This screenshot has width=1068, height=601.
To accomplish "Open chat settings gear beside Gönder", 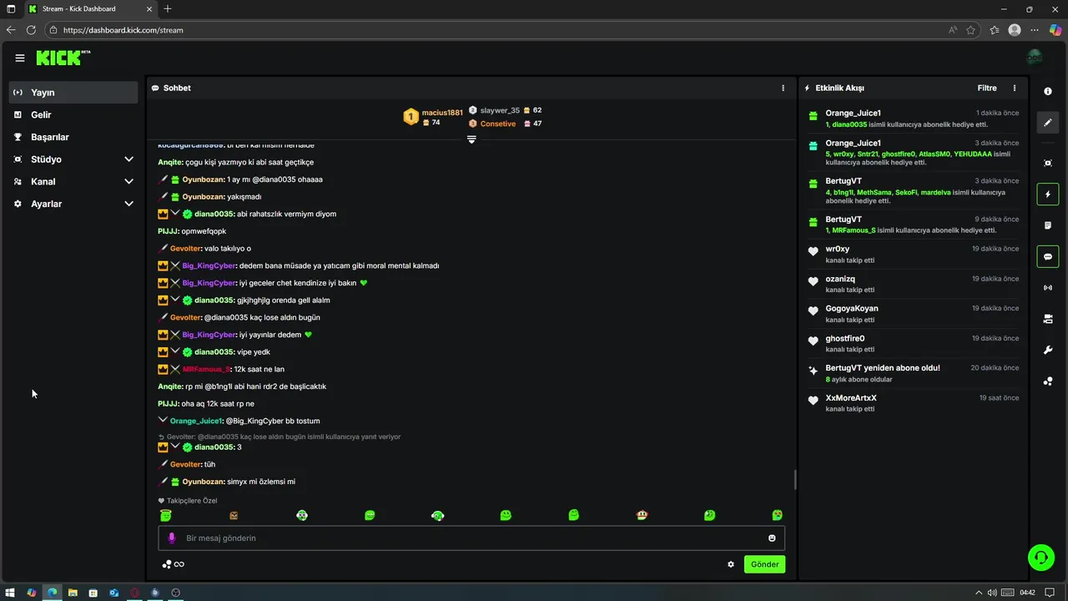I will coord(731,564).
